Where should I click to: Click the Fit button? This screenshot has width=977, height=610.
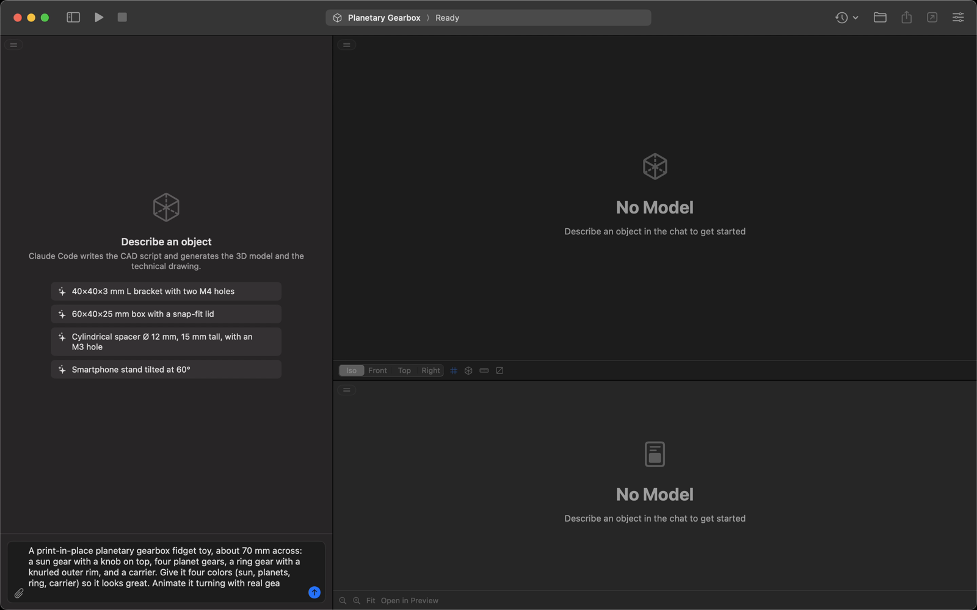pyautogui.click(x=371, y=601)
